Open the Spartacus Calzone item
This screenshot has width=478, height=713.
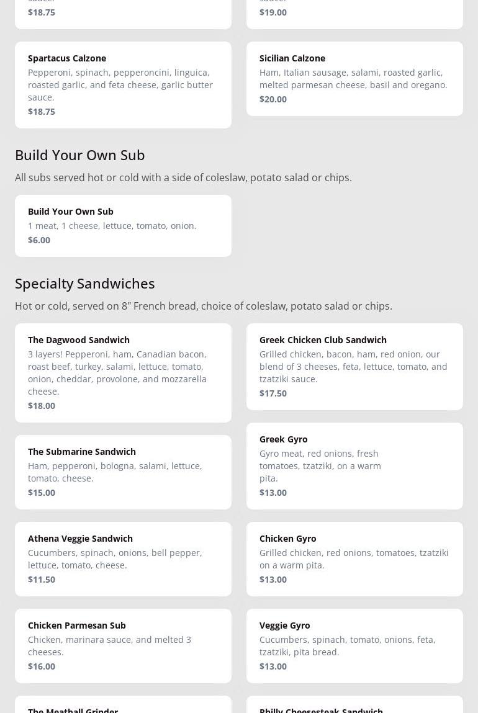(x=123, y=84)
